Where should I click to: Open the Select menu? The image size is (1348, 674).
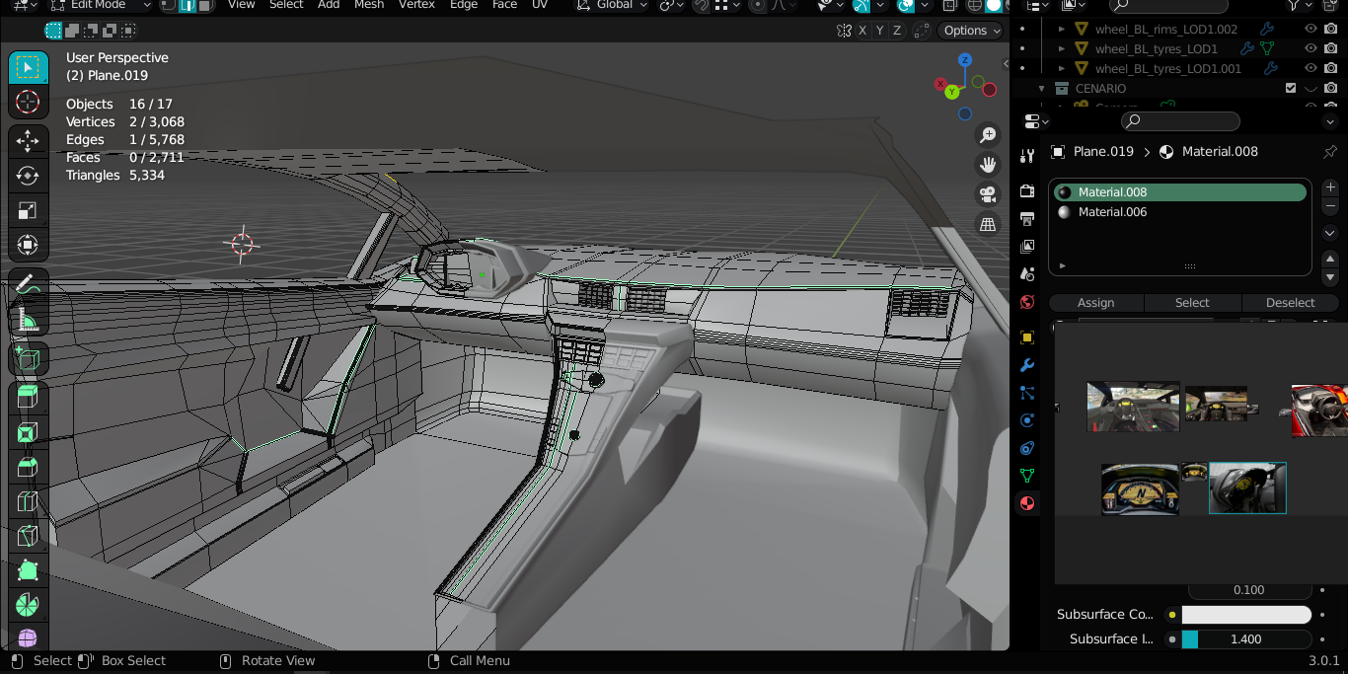pos(286,5)
